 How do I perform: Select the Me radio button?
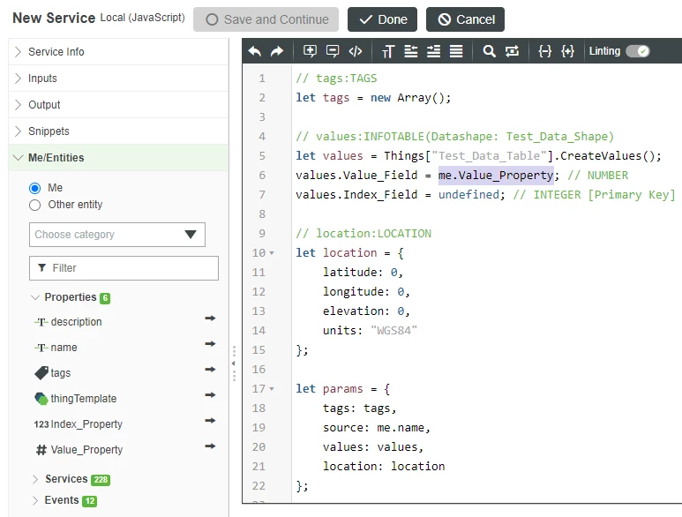[34, 188]
